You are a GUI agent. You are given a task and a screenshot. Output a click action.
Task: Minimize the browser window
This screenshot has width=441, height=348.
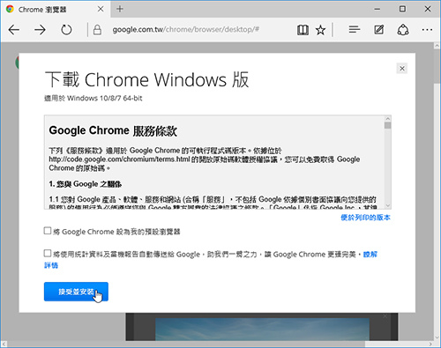(377, 9)
